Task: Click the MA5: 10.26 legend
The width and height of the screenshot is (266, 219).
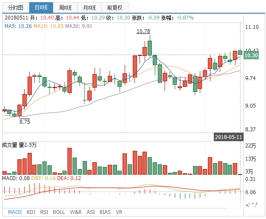Action: click(18, 26)
